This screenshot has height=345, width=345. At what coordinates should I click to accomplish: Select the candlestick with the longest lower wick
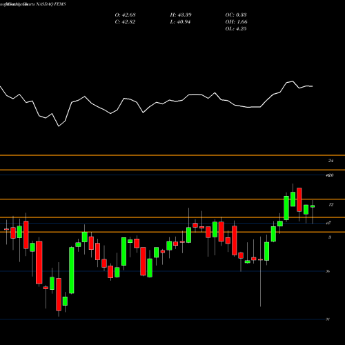260,259
